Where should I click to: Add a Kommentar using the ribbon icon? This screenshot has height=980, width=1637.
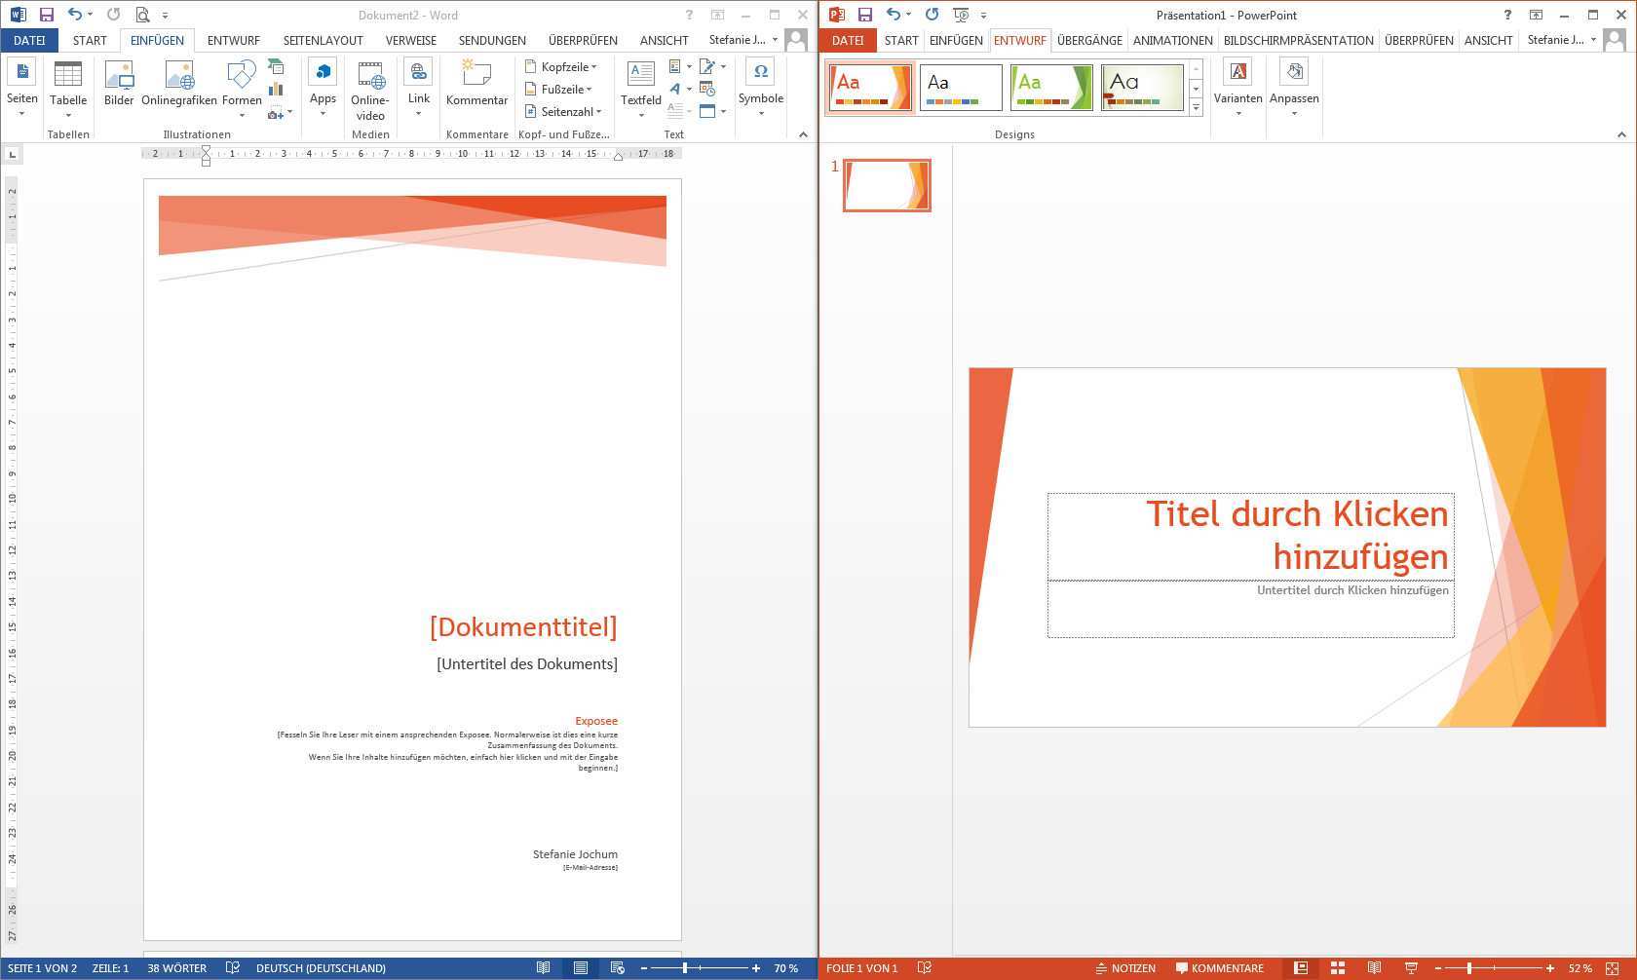click(x=476, y=76)
